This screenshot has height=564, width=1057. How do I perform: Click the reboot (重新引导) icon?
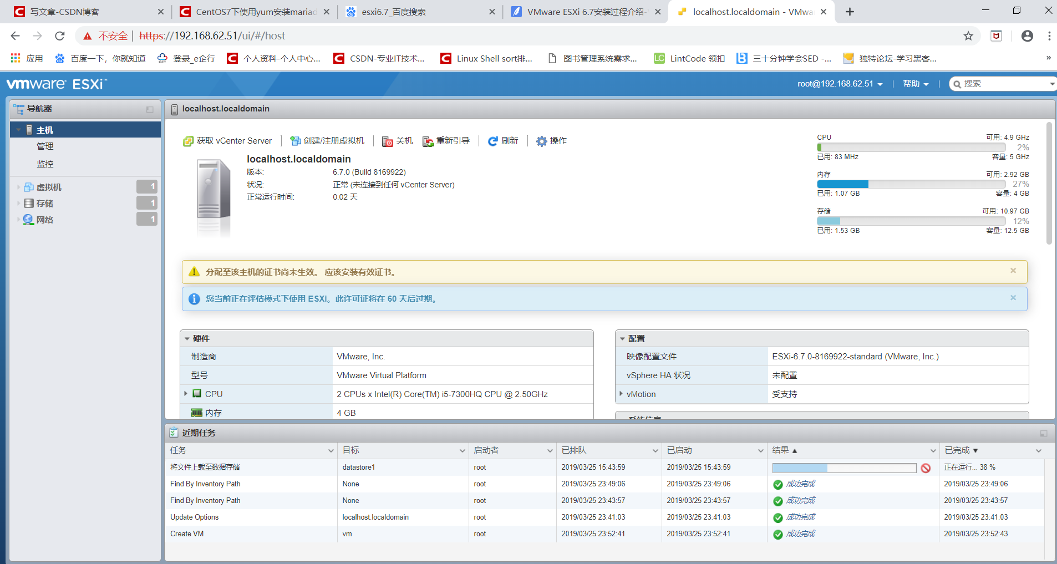point(428,141)
